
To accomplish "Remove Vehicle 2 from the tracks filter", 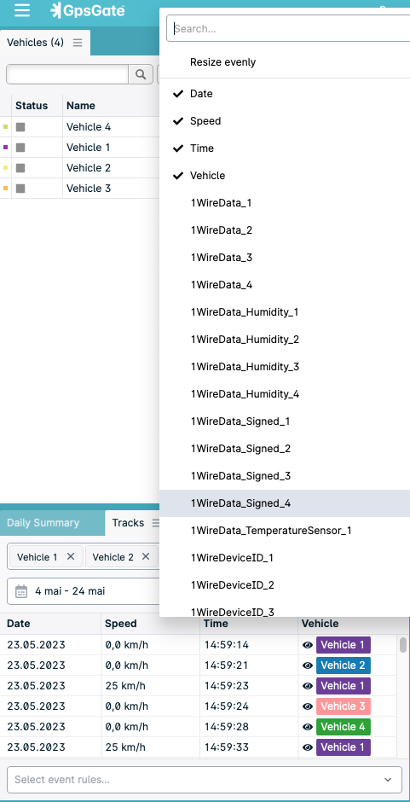I will [146, 556].
